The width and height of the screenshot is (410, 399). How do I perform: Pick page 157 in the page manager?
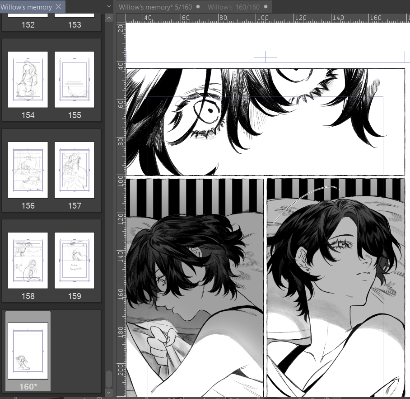coord(75,170)
